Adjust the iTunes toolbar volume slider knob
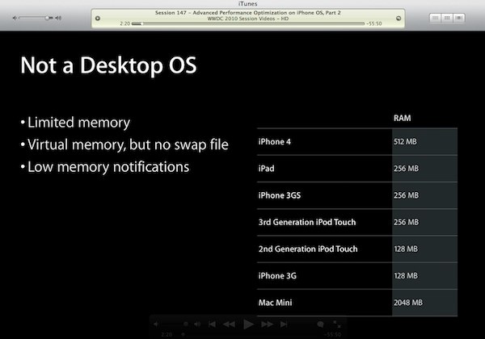 [47, 19]
